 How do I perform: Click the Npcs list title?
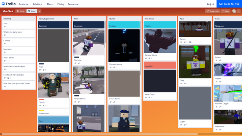tap(182, 19)
